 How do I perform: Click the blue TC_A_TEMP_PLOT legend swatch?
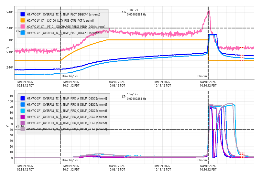click(23, 14)
